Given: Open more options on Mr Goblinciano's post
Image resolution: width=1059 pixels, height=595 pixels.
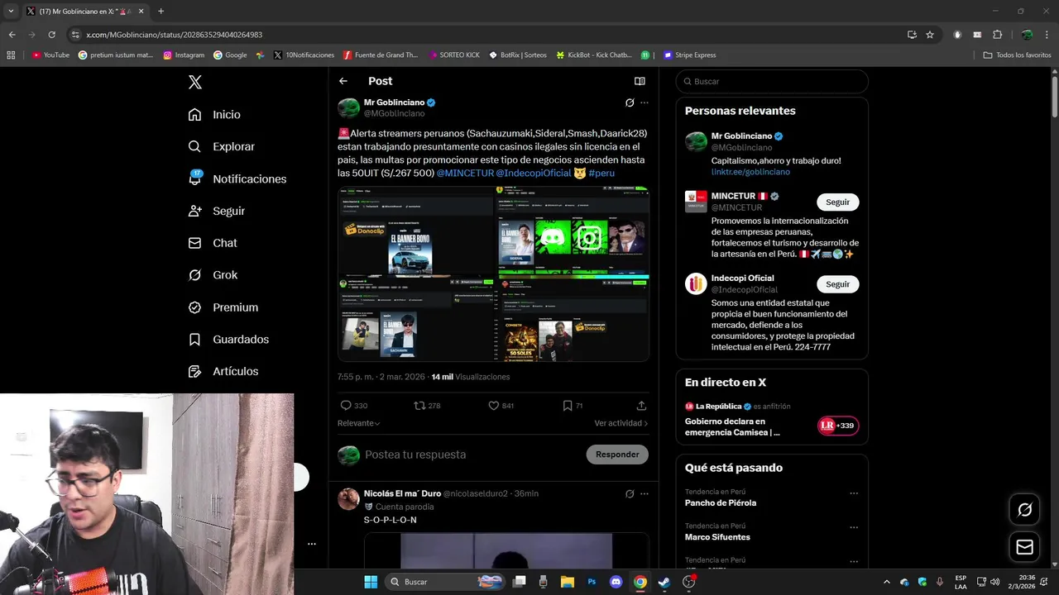Looking at the screenshot, I should pos(645,102).
